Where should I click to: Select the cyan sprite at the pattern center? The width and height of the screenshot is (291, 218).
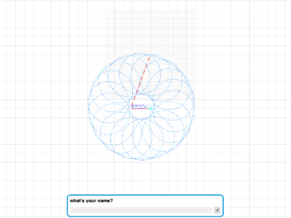(x=151, y=108)
